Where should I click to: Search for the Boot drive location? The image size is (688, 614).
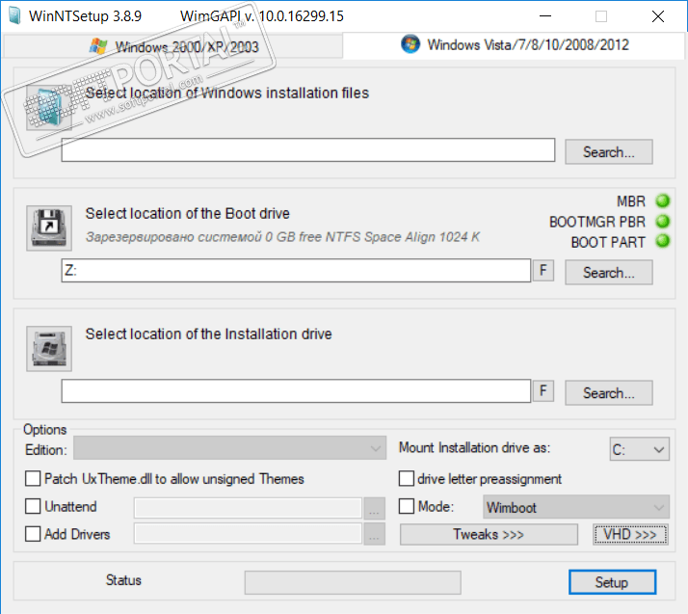pyautogui.click(x=609, y=273)
